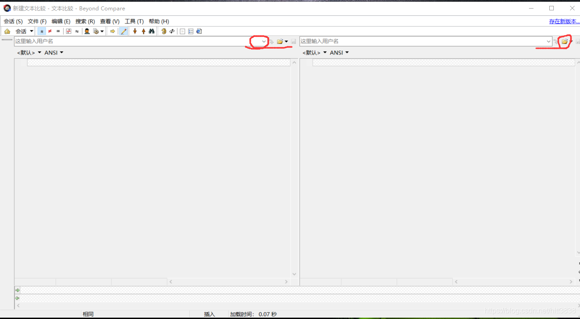Screen dimensions: 580x319
Task: Toggle Show All (asterisk) filter
Action: 42,31
